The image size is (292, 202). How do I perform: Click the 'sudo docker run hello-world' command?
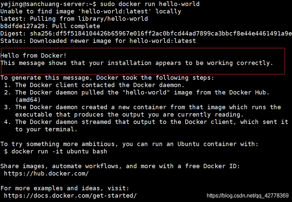click(150, 4)
